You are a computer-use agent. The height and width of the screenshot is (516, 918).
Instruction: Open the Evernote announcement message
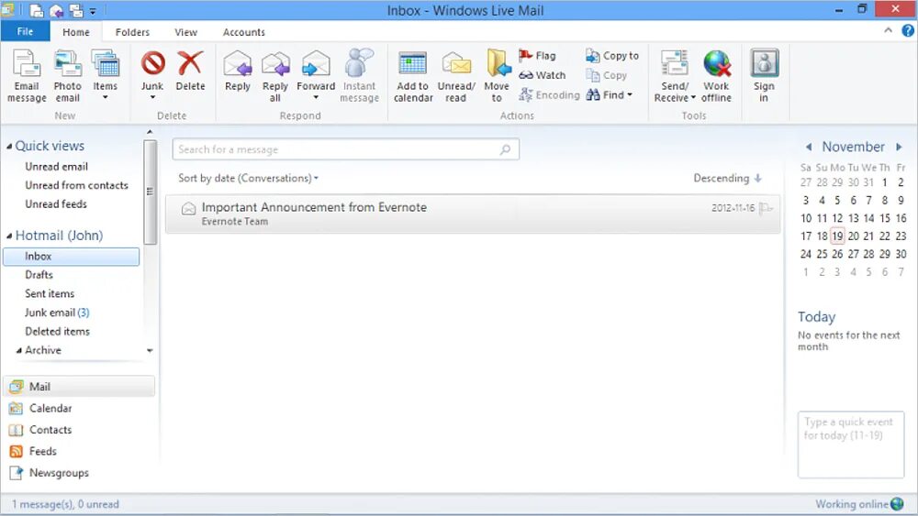click(473, 214)
